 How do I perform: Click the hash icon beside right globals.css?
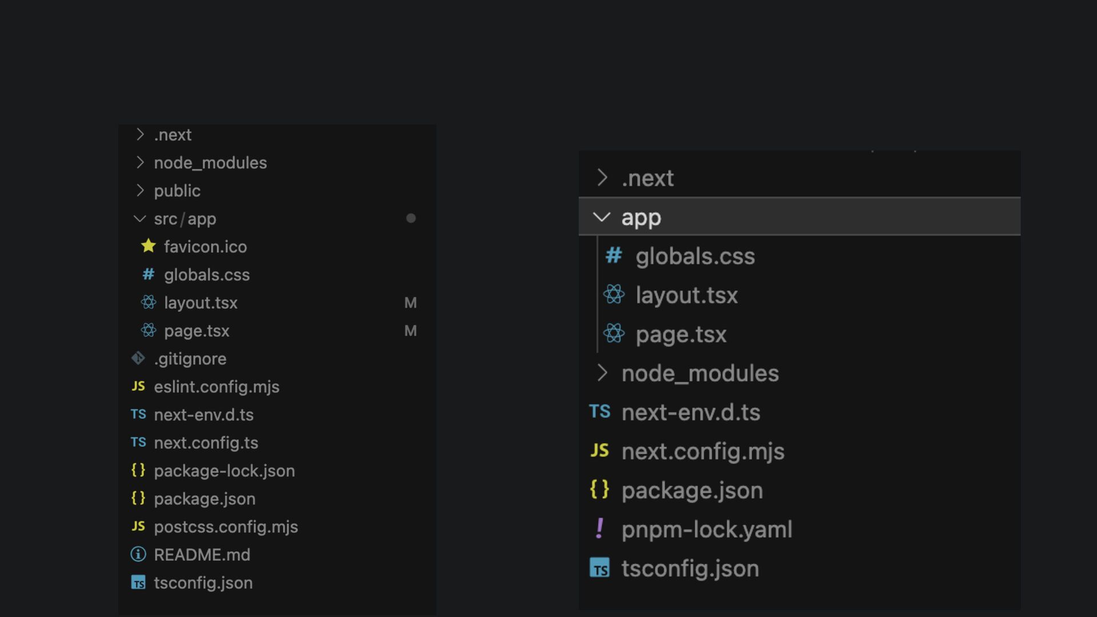pos(614,255)
